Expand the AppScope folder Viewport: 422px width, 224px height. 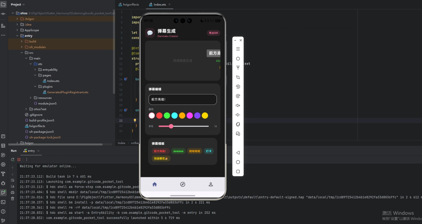[x=17, y=30]
